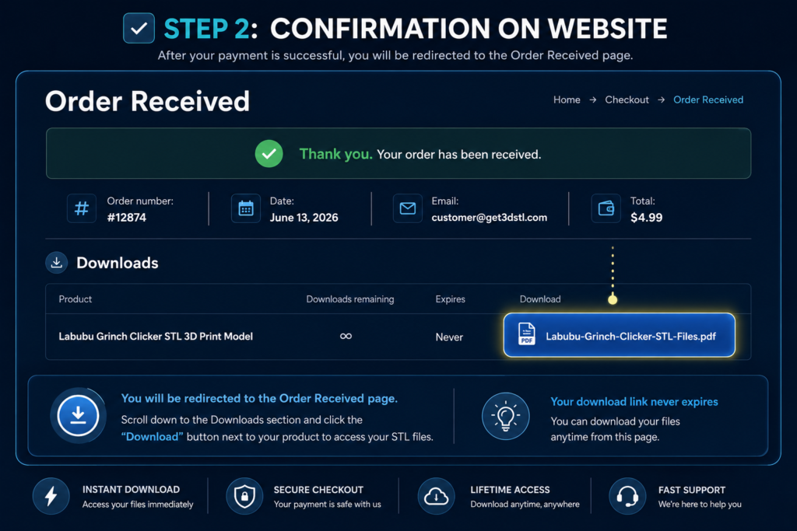
Task: Click the envelope email icon
Action: (408, 208)
